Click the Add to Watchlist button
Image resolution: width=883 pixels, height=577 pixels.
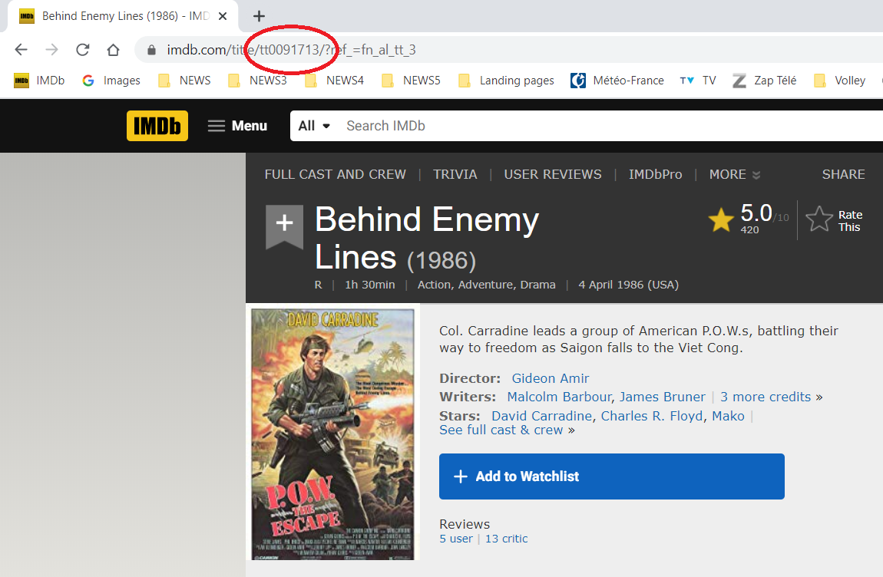coord(611,476)
